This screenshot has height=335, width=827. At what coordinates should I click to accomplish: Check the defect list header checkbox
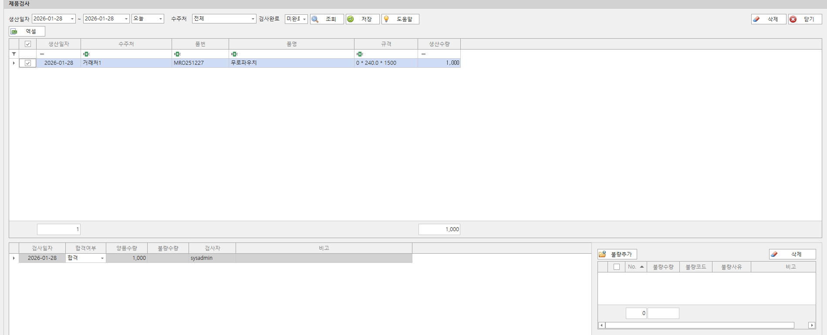coord(617,267)
